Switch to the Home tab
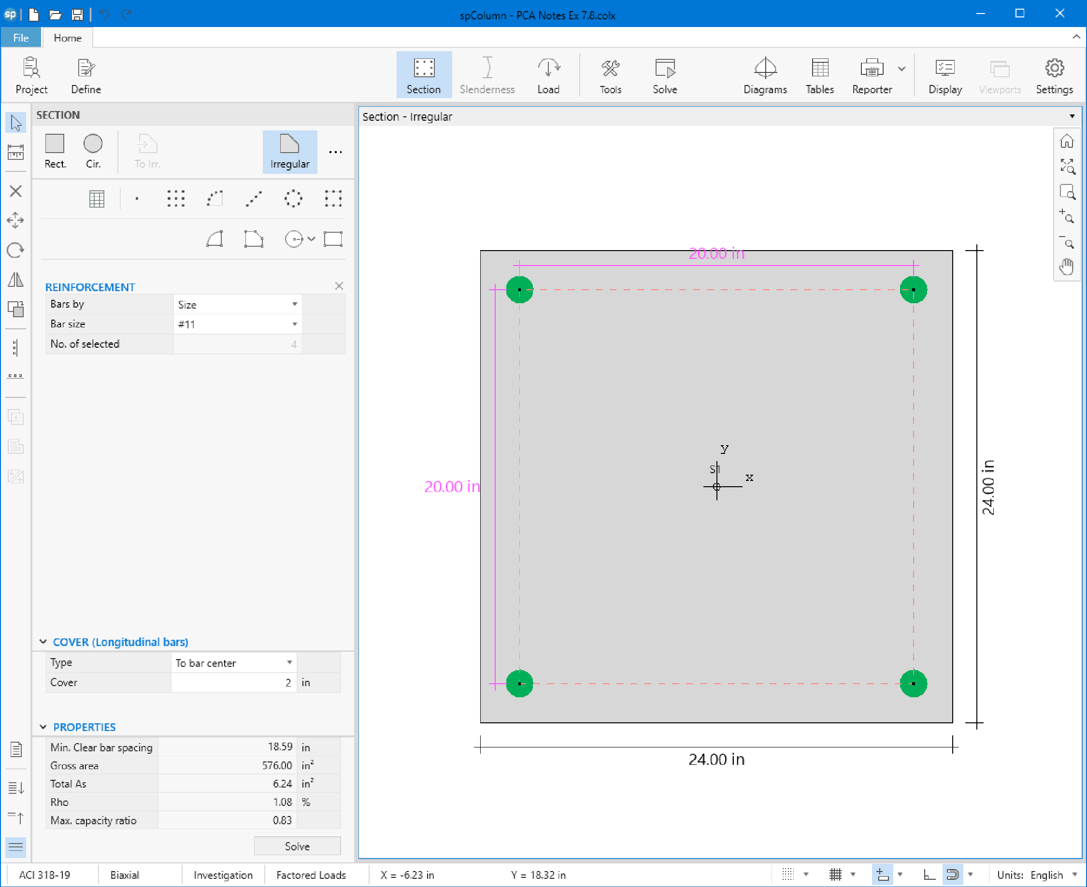1087x887 pixels. 68,38
